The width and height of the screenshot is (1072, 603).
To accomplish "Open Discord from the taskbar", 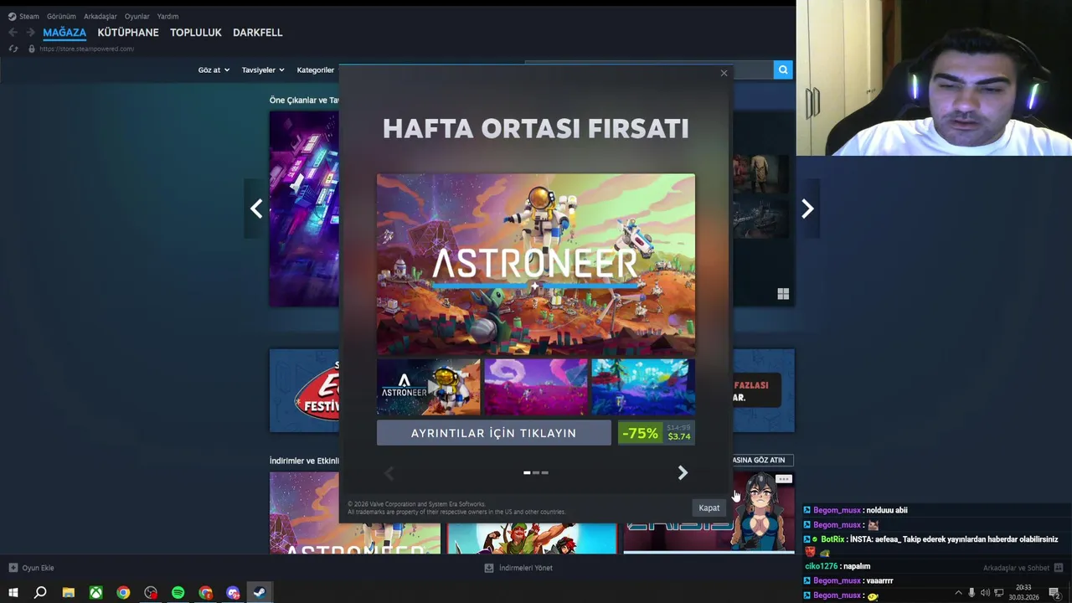I will pyautogui.click(x=233, y=593).
